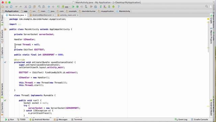
Task: Click the Synchronize toolbar icon
Action: coord(11,7)
